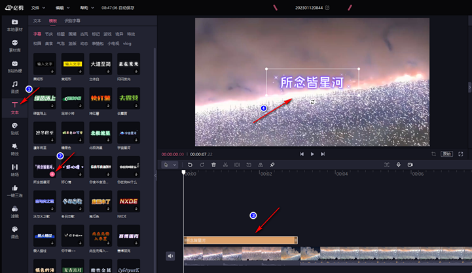
Task: Select the orange text clip on timeline
Action: pos(240,240)
